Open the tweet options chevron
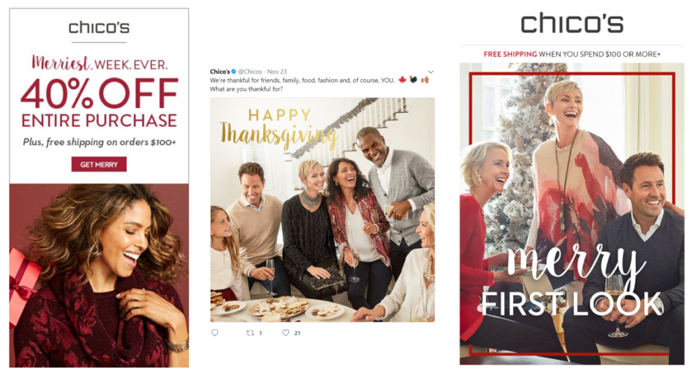 [430, 72]
